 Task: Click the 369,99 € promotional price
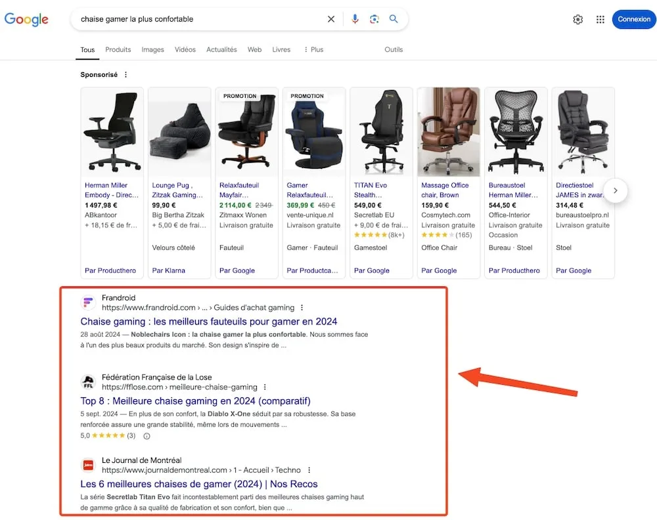300,205
